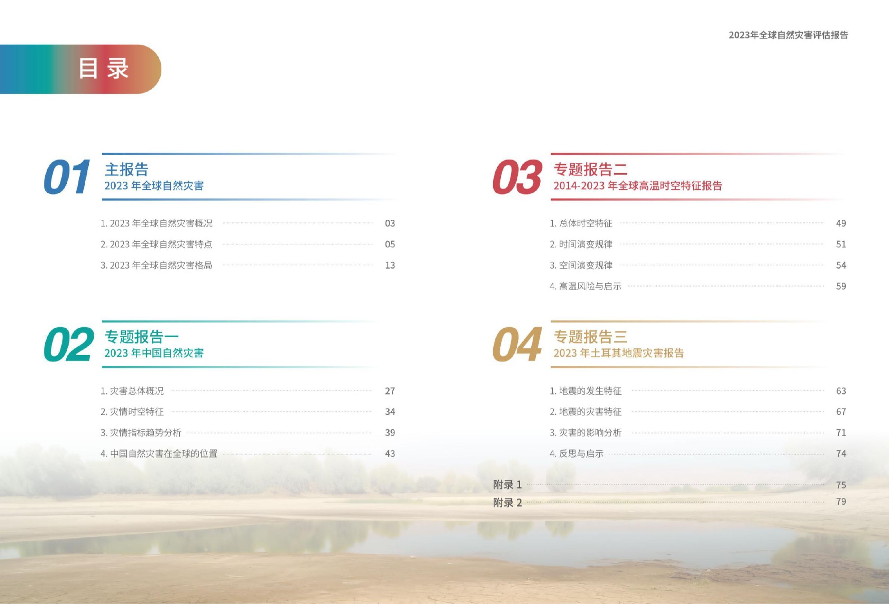Go to entry 3. 灾情指标趋势分析
The height and width of the screenshot is (604, 889).
click(x=141, y=433)
